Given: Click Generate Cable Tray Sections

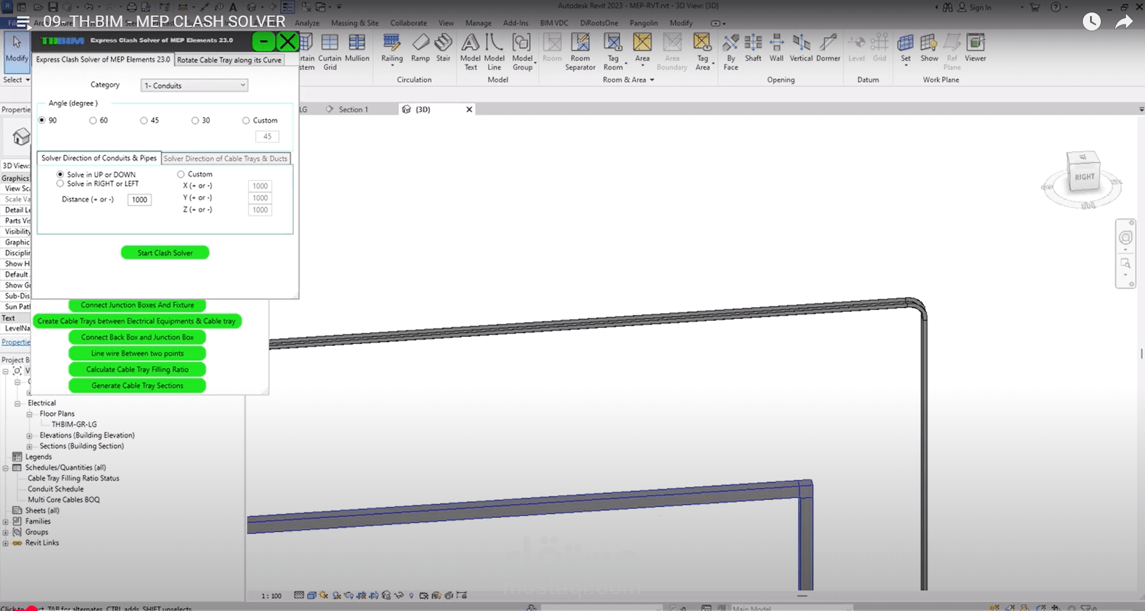Looking at the screenshot, I should pos(137,385).
